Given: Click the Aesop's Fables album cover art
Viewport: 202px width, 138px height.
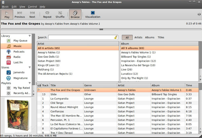Looking at the screenshot, I should click(x=18, y=115).
